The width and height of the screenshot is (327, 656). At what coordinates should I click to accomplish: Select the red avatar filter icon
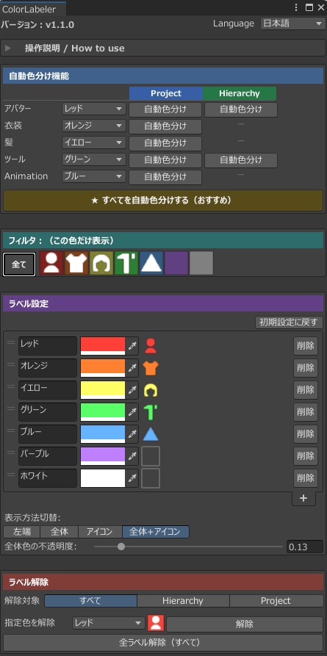[51, 263]
